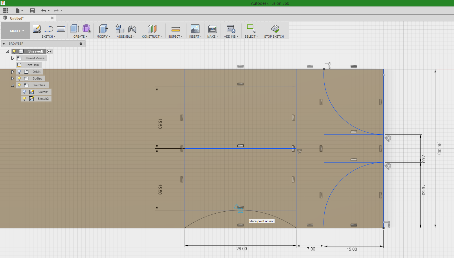This screenshot has height=258, width=454.
Task: Click the lower tangent constraint glyph
Action: (x=388, y=166)
